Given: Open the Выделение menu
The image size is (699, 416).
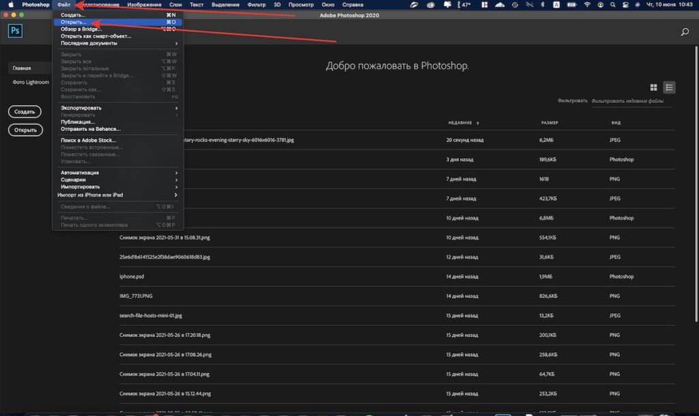Looking at the screenshot, I should [225, 5].
